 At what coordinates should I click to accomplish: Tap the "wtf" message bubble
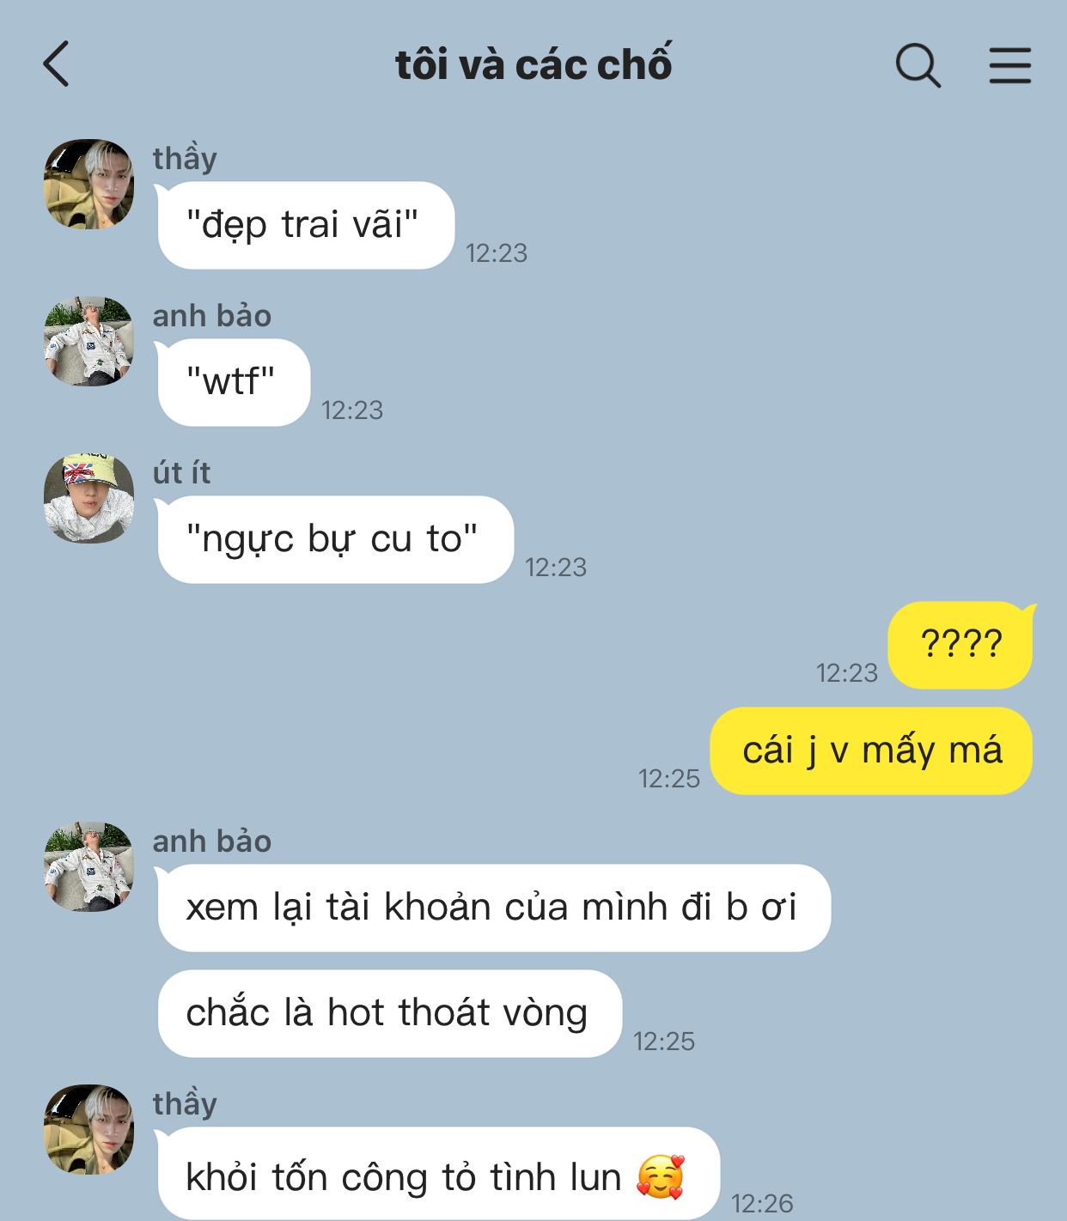click(x=234, y=382)
